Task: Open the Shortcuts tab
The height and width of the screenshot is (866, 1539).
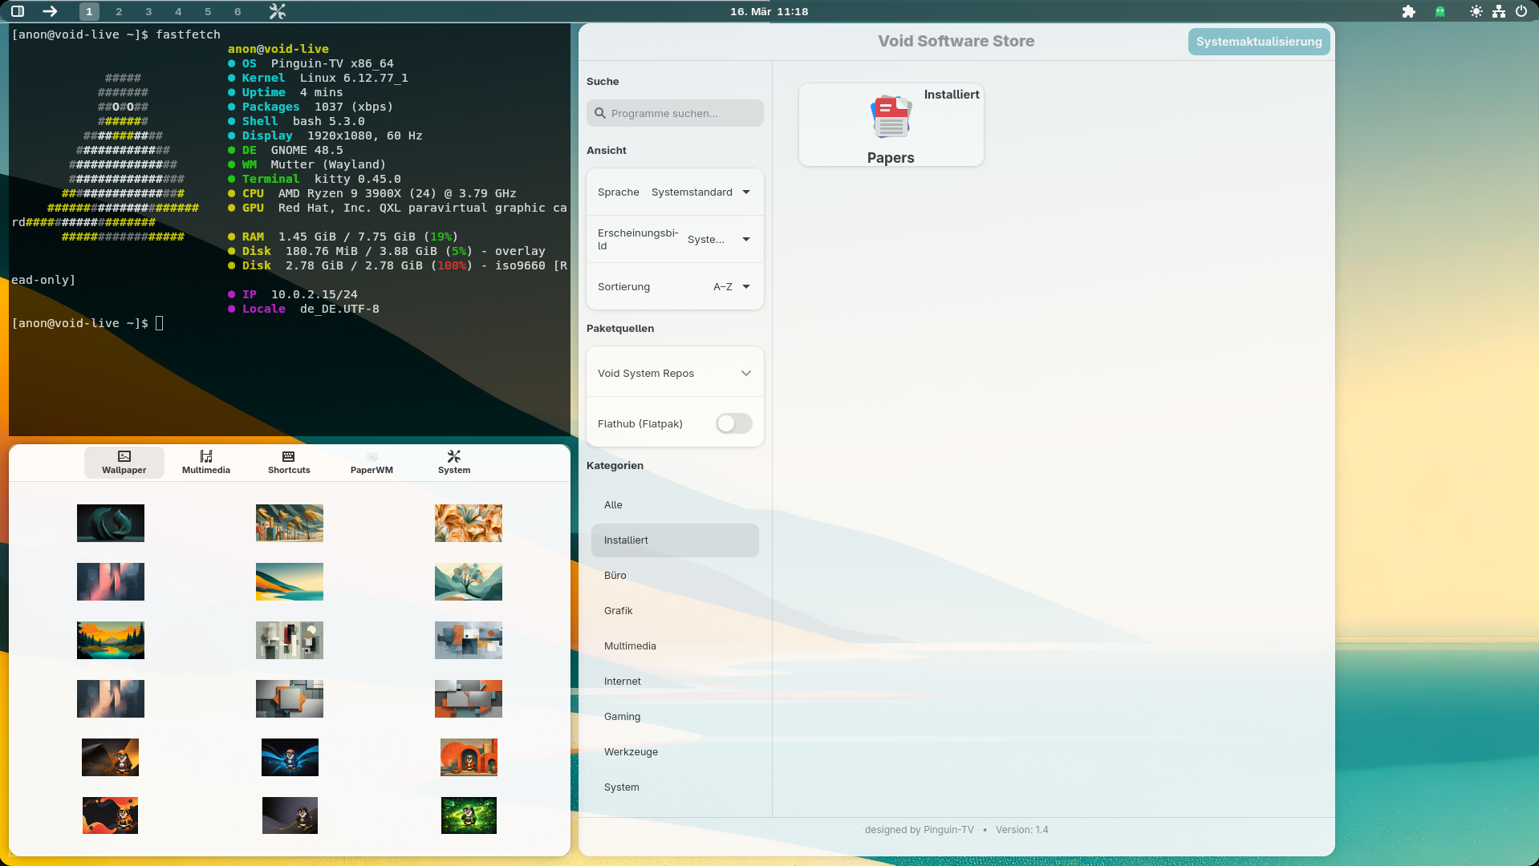Action: 289,462
